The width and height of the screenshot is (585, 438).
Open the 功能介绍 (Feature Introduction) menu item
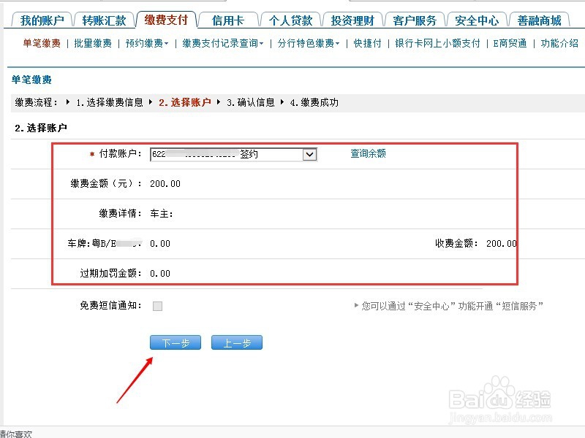[x=559, y=44]
